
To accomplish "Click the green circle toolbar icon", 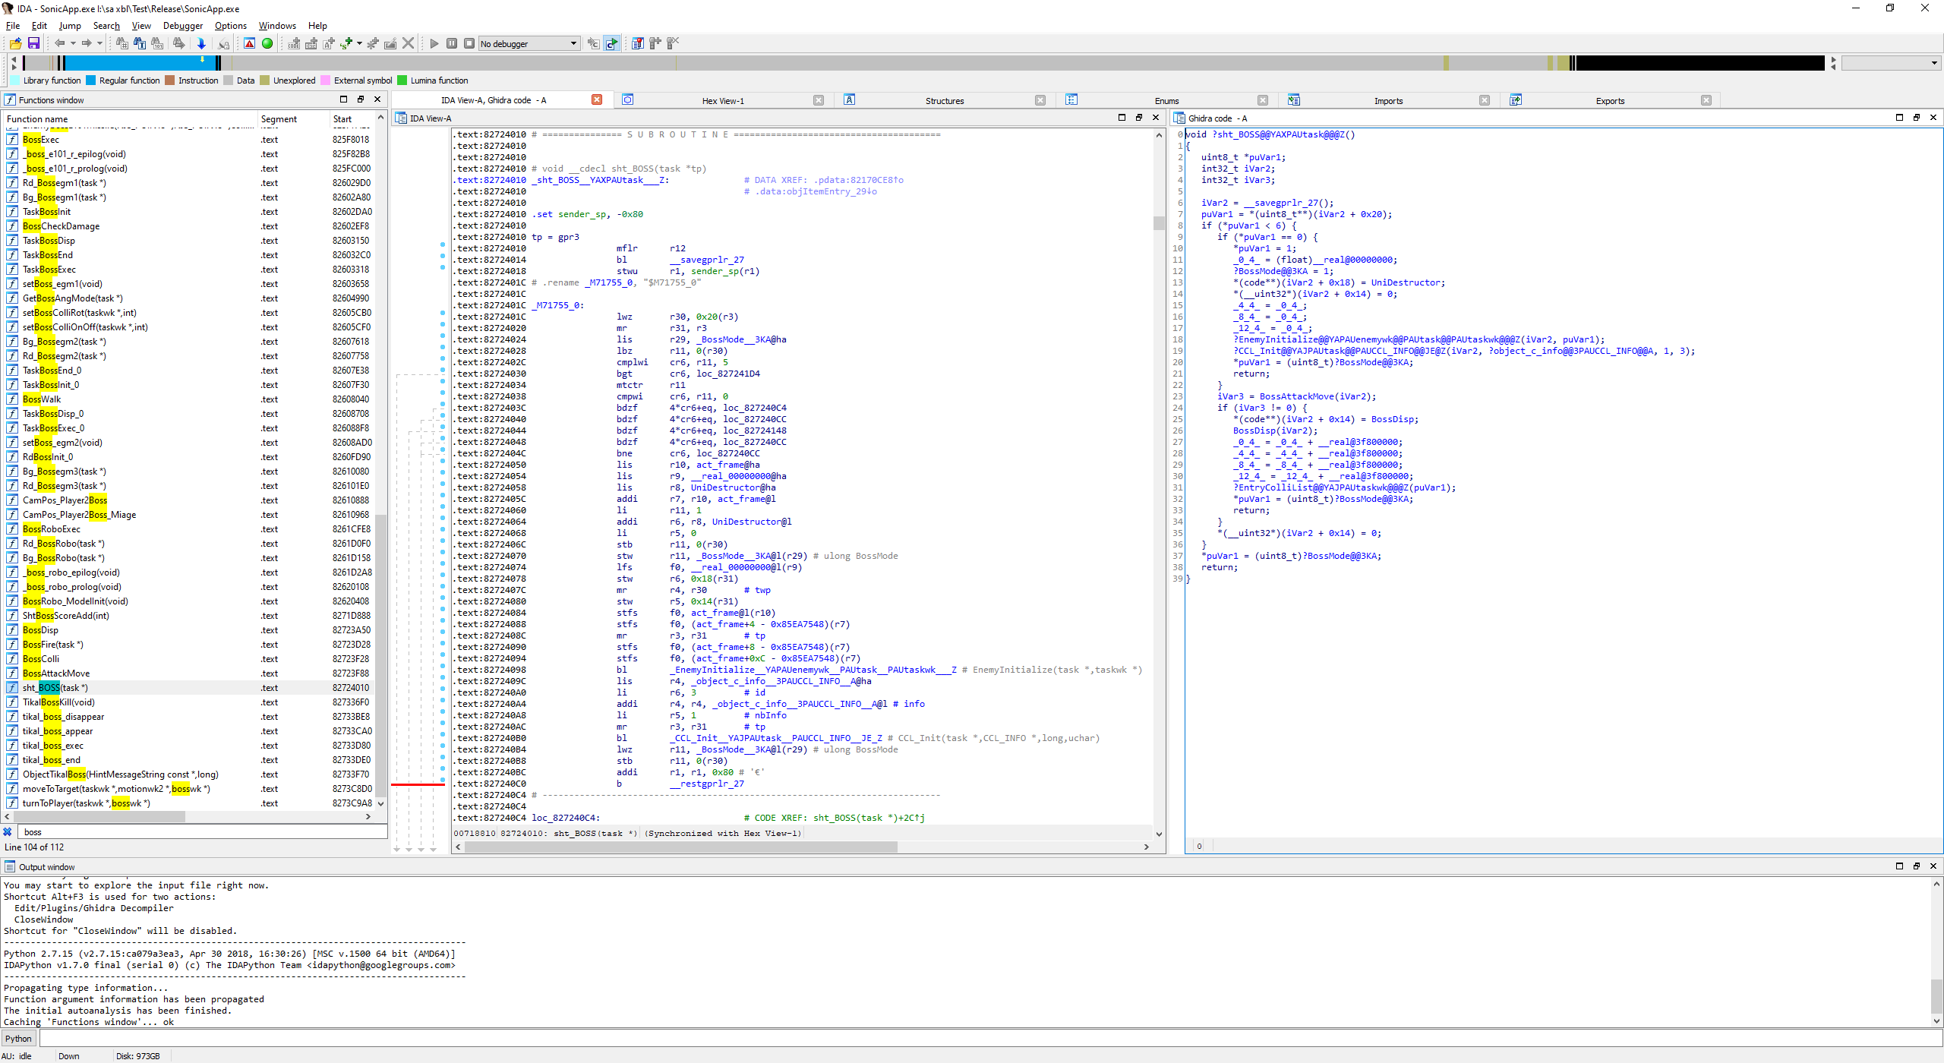I will pos(267,43).
